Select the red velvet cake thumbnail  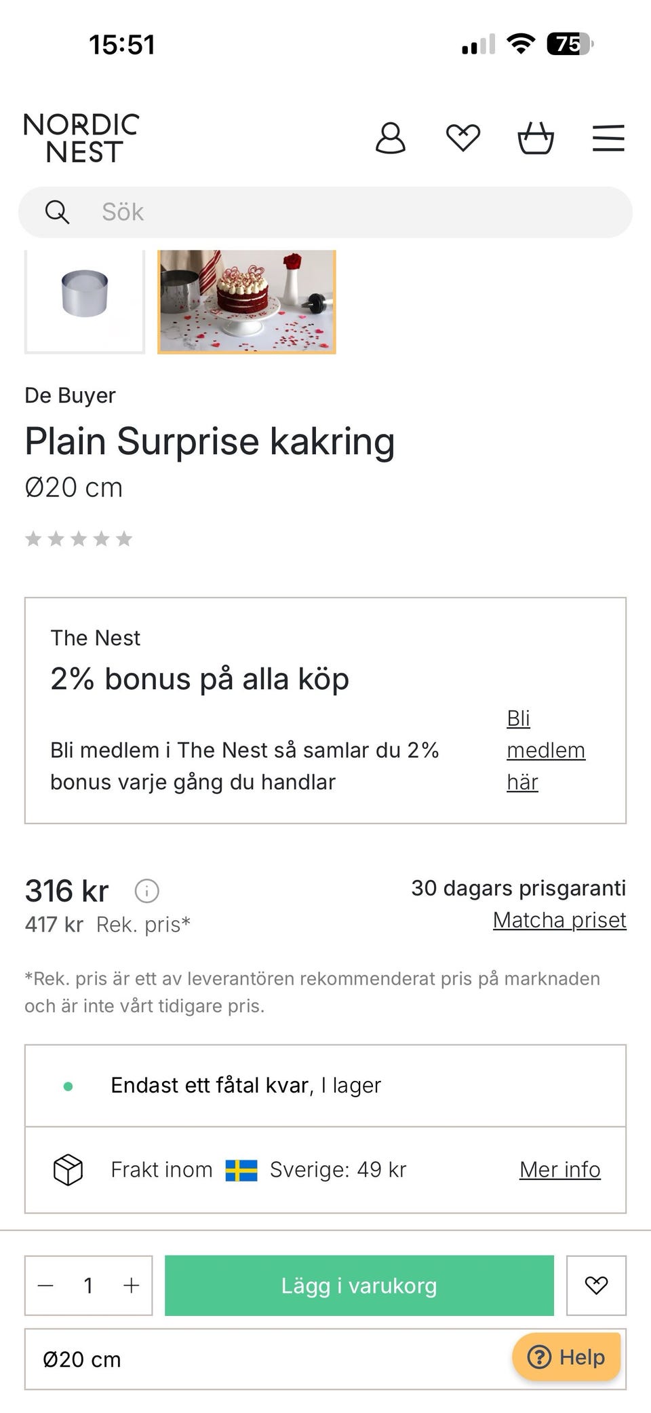click(247, 301)
